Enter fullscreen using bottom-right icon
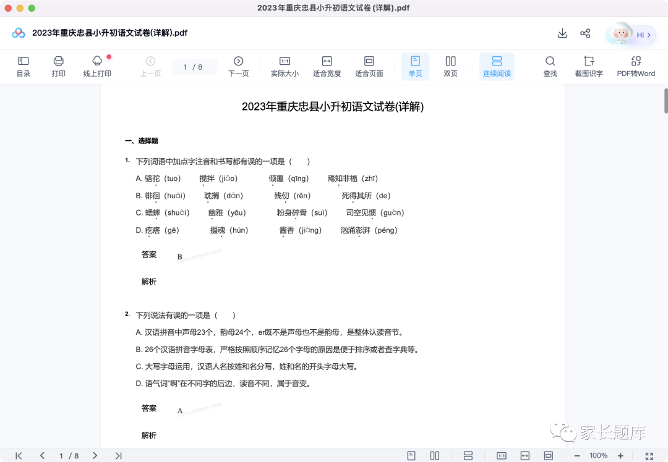This screenshot has height=462, width=668. coord(649,456)
